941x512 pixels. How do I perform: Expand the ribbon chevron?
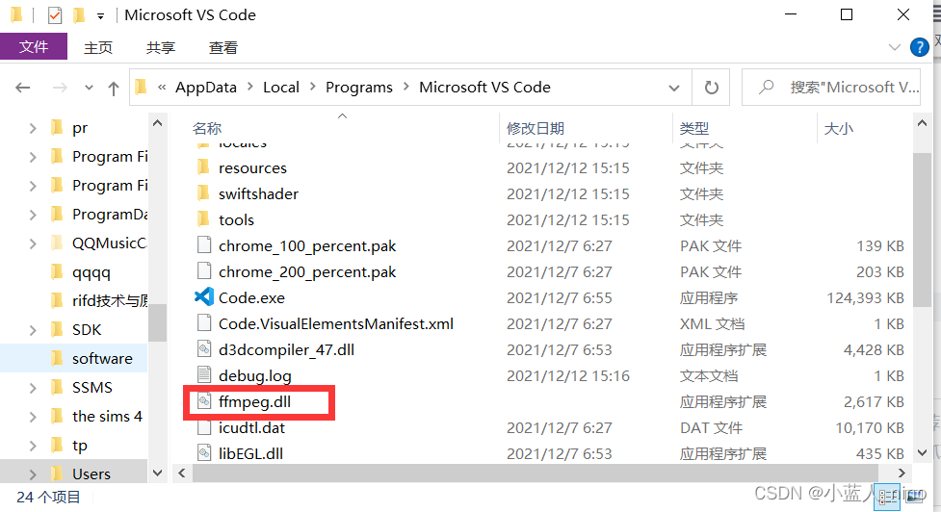tap(894, 47)
